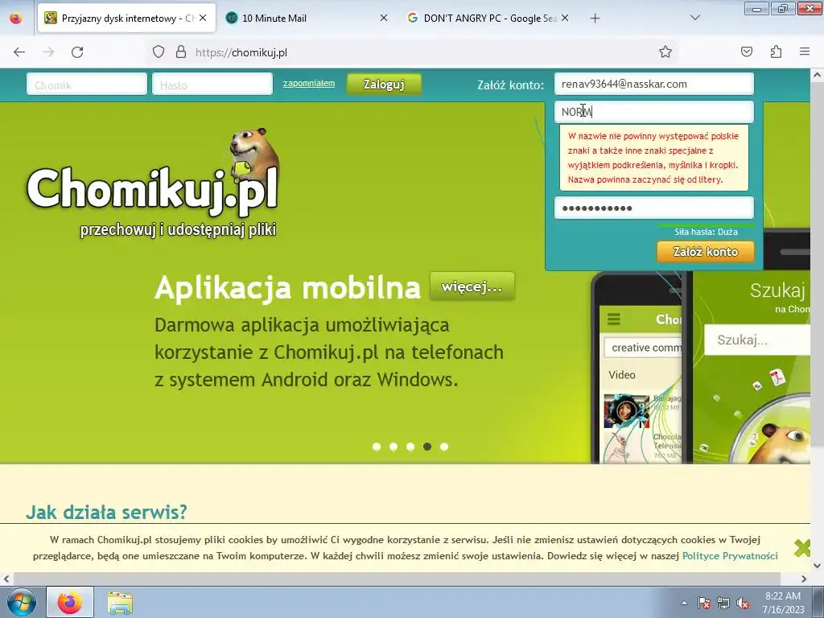The image size is (824, 618).
Task: Click the orange Załóż konto button
Action: [705, 252]
